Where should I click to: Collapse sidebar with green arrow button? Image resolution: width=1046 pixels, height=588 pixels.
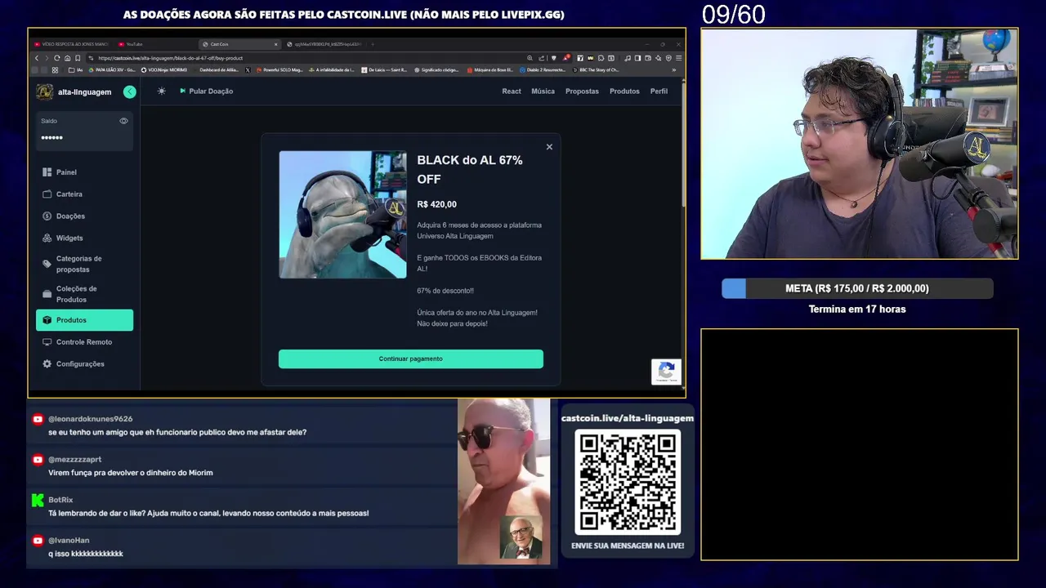[x=129, y=91]
